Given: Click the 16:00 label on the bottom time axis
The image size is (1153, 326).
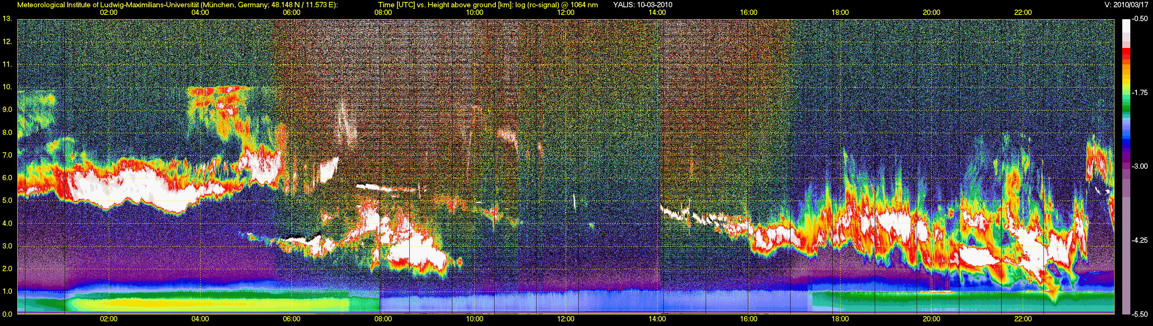Looking at the screenshot, I should point(749,319).
